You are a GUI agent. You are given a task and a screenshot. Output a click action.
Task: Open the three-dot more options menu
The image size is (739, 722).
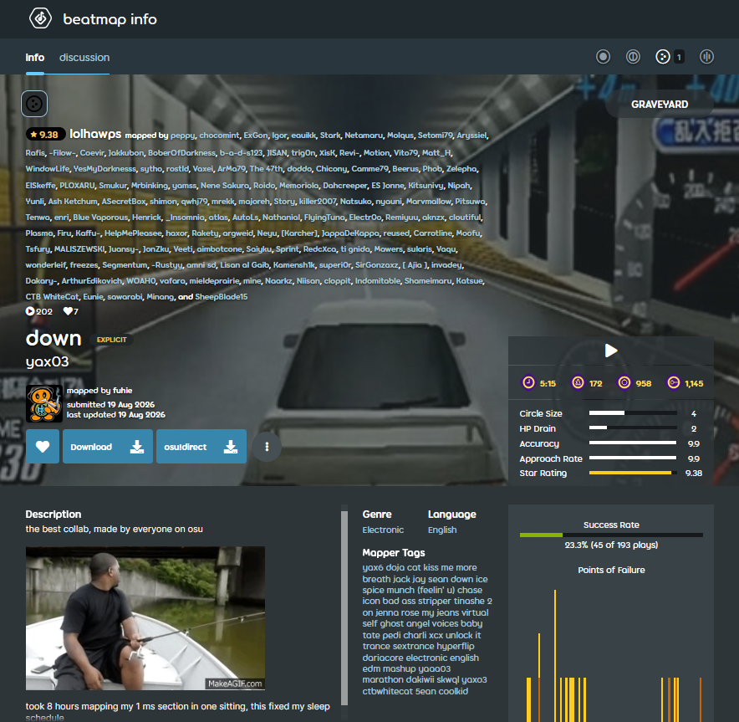pos(267,446)
